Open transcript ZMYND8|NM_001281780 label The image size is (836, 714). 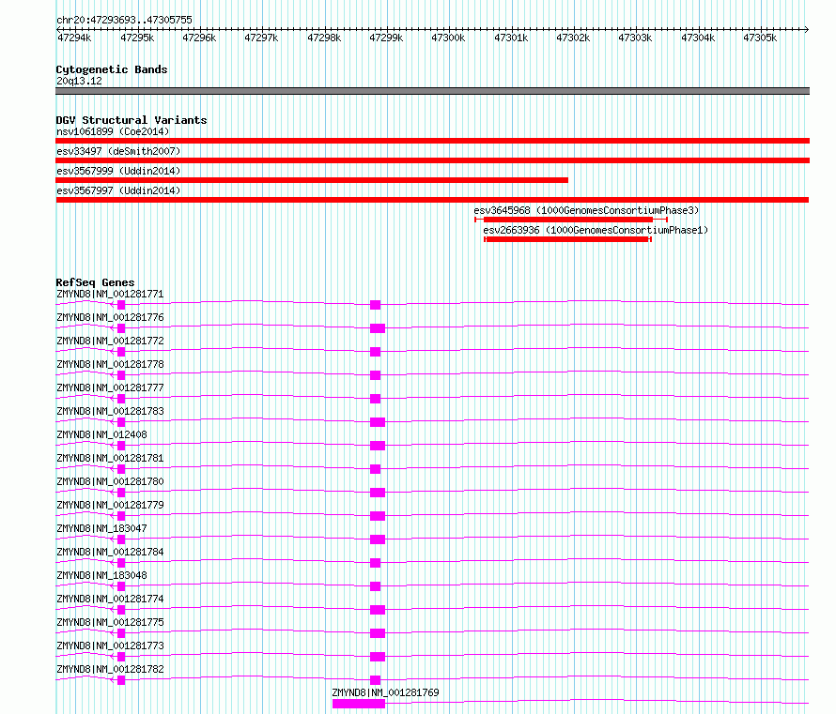110,481
